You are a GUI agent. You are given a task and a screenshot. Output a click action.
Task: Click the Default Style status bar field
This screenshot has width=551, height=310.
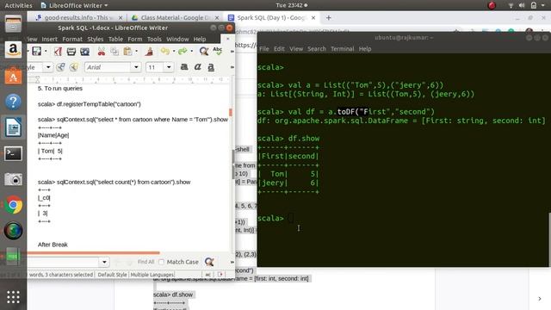click(112, 275)
